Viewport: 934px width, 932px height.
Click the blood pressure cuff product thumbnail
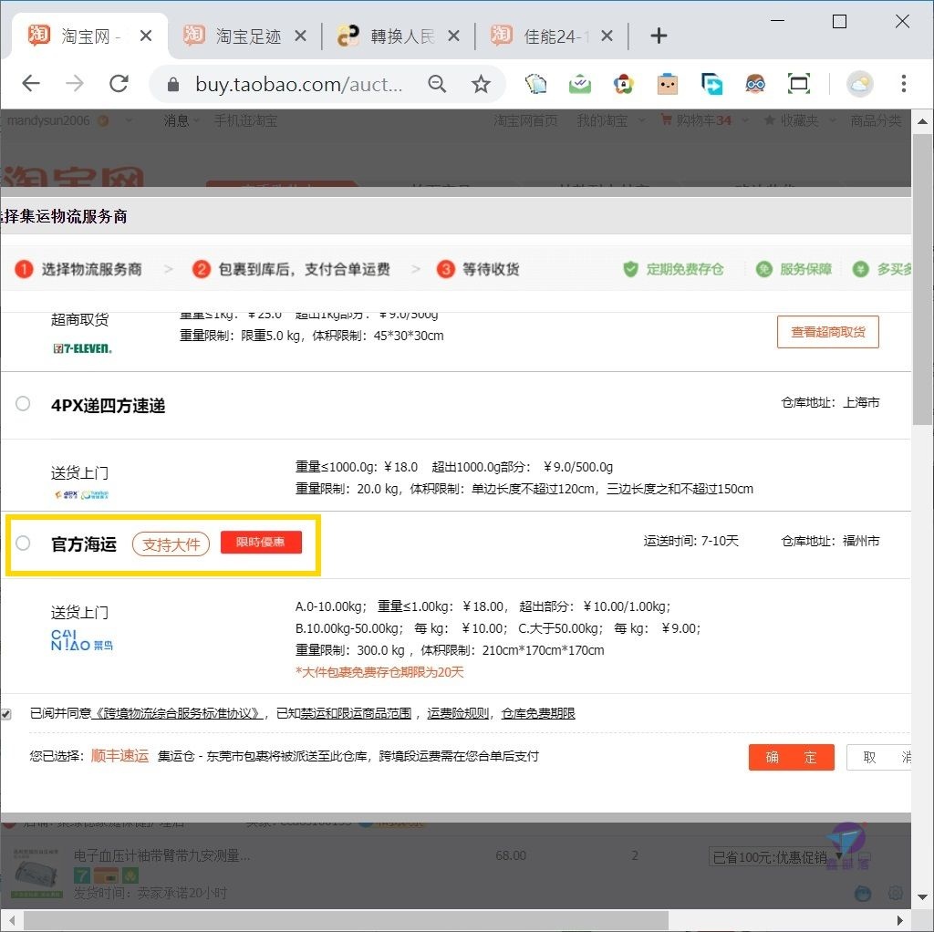click(x=36, y=873)
